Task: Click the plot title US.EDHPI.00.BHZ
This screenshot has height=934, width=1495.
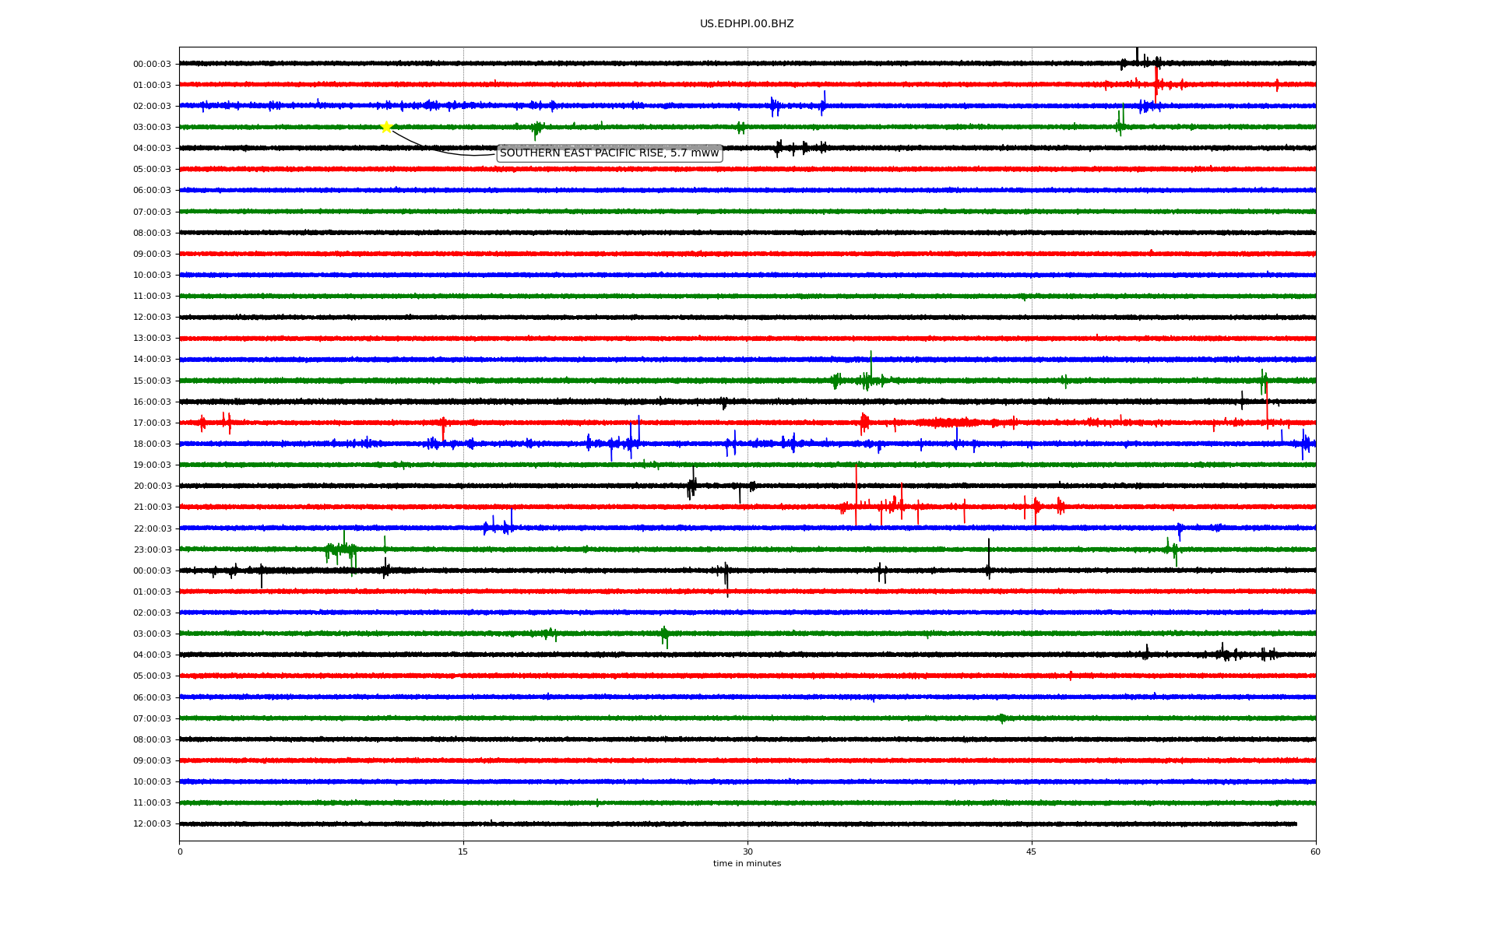Action: tap(747, 24)
